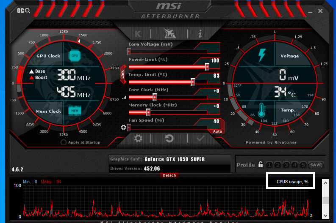Adjust the Core Voltage slider handle
This screenshot has height=223, width=336.
point(129,52)
